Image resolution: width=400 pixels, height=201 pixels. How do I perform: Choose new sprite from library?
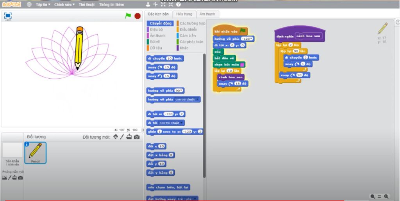(116, 137)
